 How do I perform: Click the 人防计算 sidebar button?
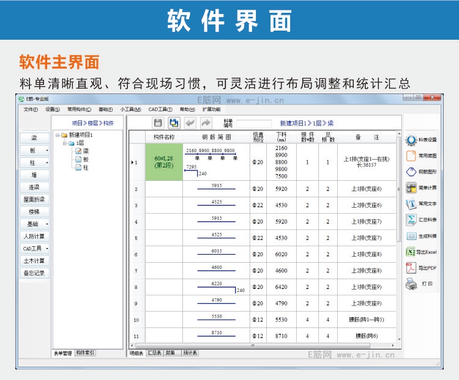pyautogui.click(x=34, y=236)
